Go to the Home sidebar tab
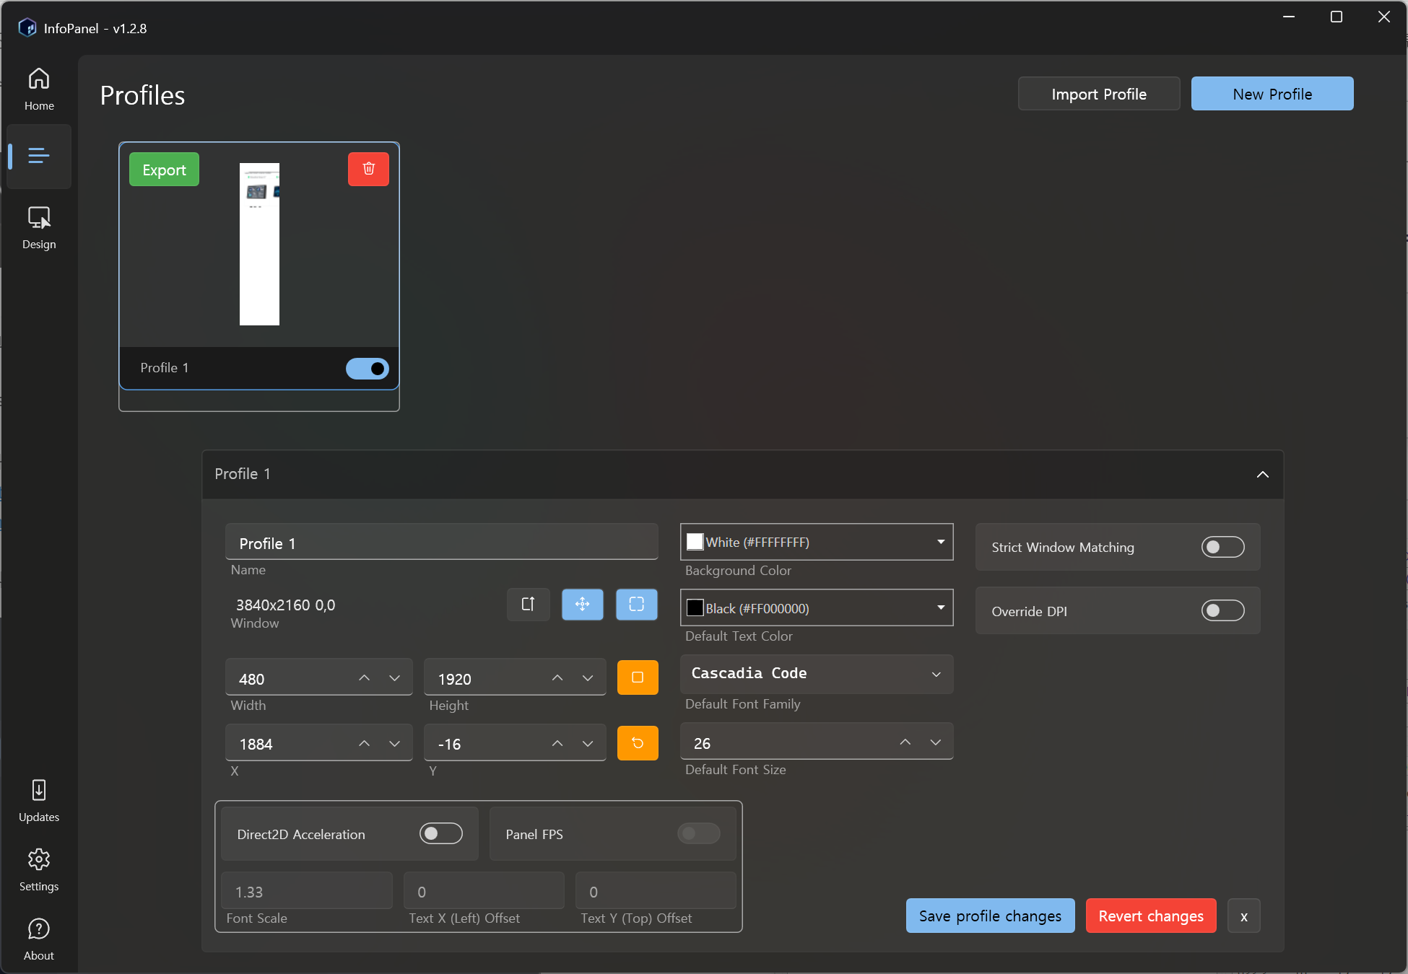 [x=39, y=89]
